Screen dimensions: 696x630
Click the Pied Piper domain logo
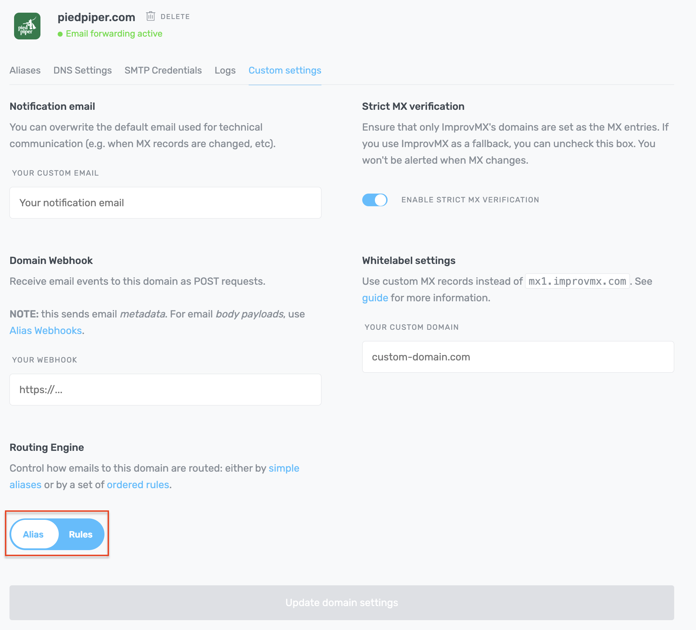(27, 26)
